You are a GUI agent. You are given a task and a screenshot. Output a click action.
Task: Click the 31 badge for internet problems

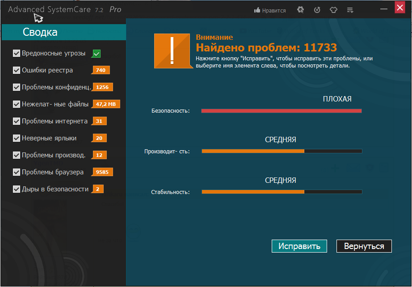click(x=99, y=121)
